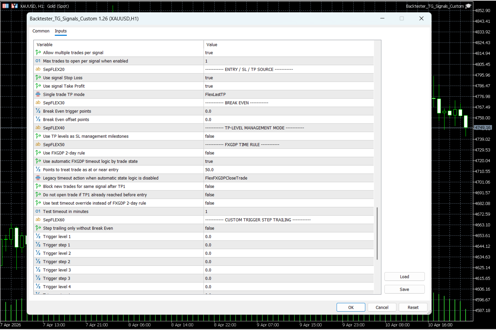Select the Trigger step 3 row label

[56, 278]
